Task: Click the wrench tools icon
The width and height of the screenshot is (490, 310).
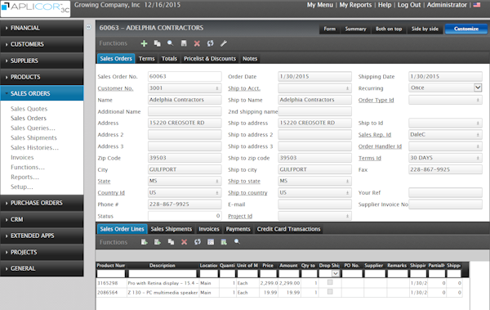Action: [224, 43]
